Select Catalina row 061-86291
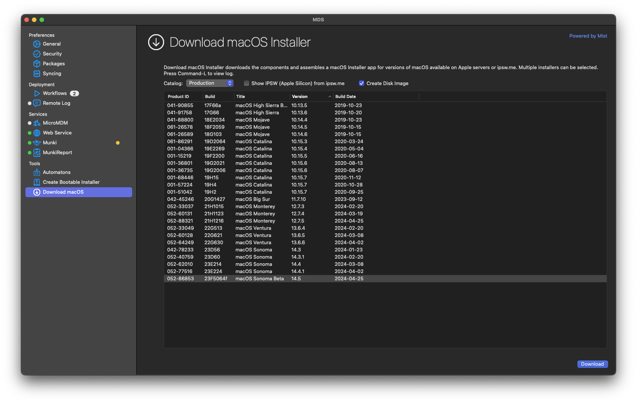Screen dimensions: 637x403 click(x=385, y=142)
